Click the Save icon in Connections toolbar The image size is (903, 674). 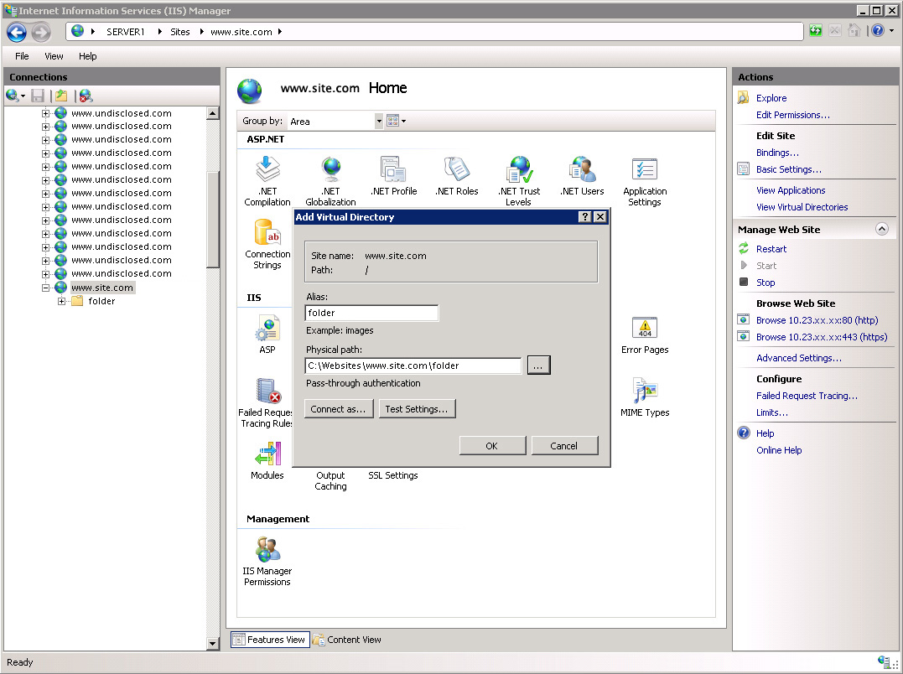pos(38,96)
